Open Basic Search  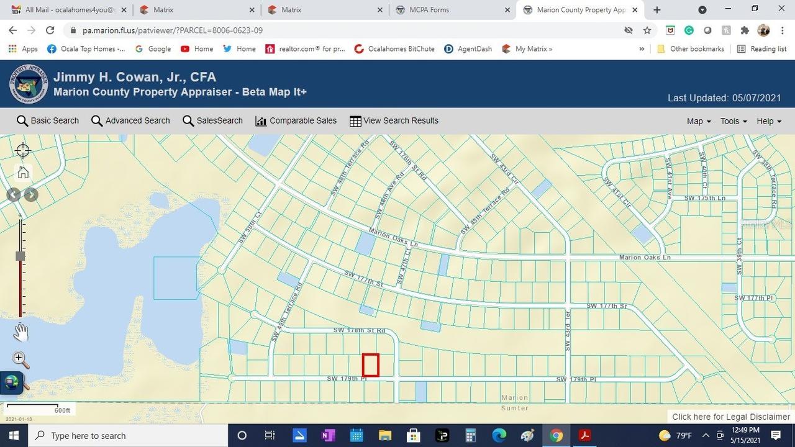click(48, 120)
